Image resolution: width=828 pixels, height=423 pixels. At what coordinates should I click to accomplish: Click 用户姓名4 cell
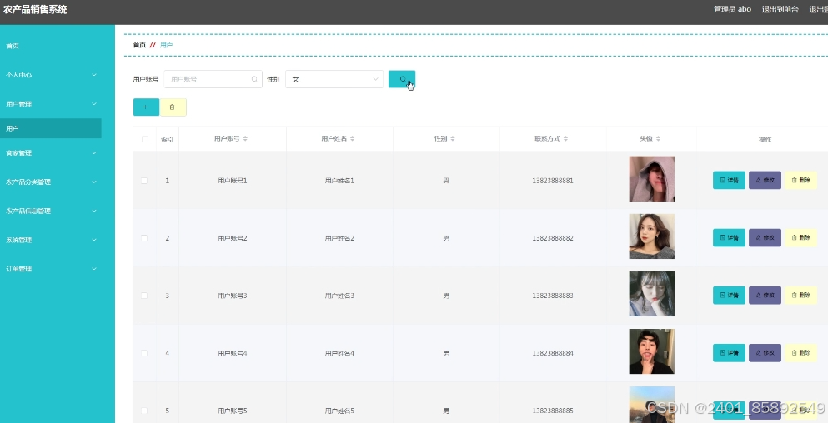(339, 353)
